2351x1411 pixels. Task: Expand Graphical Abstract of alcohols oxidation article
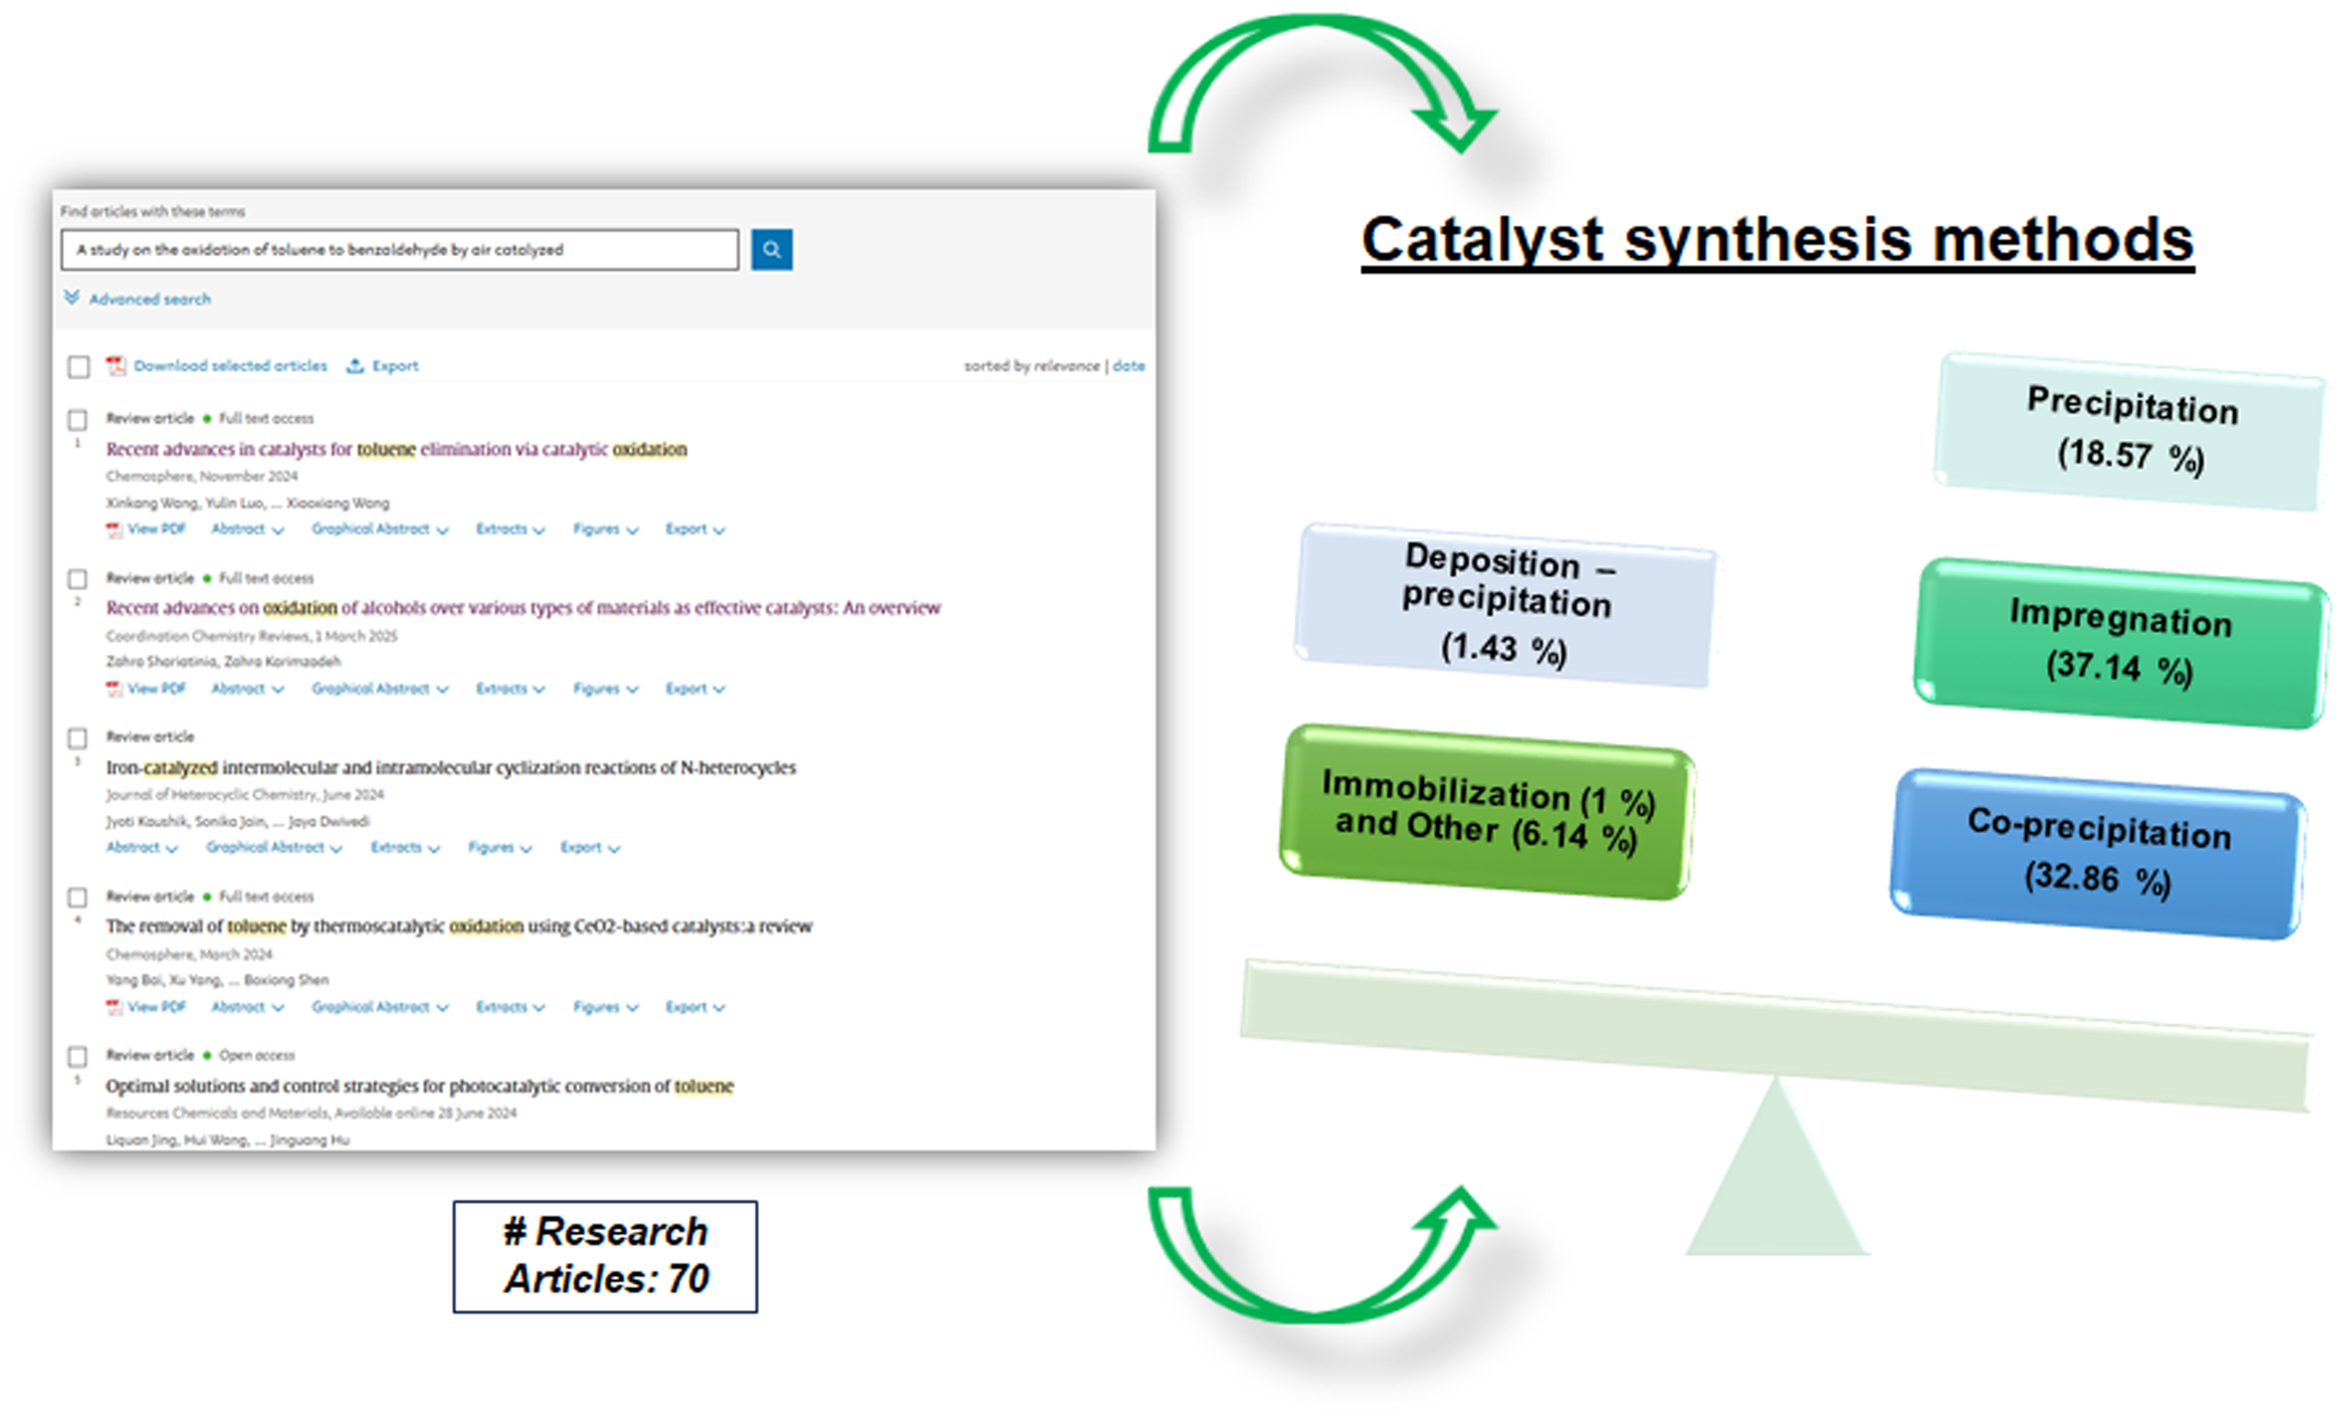[379, 689]
